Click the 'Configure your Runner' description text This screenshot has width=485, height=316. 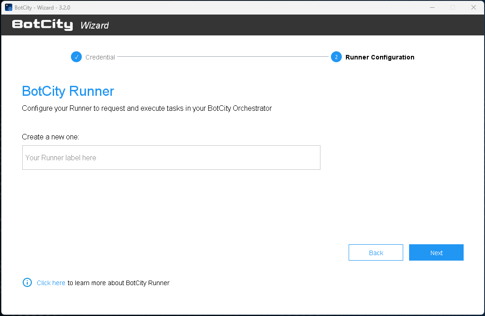[x=147, y=109]
